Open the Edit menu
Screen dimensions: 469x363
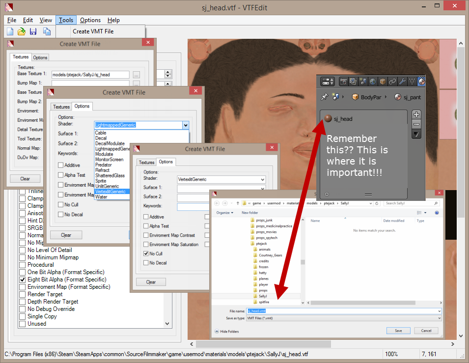click(28, 20)
